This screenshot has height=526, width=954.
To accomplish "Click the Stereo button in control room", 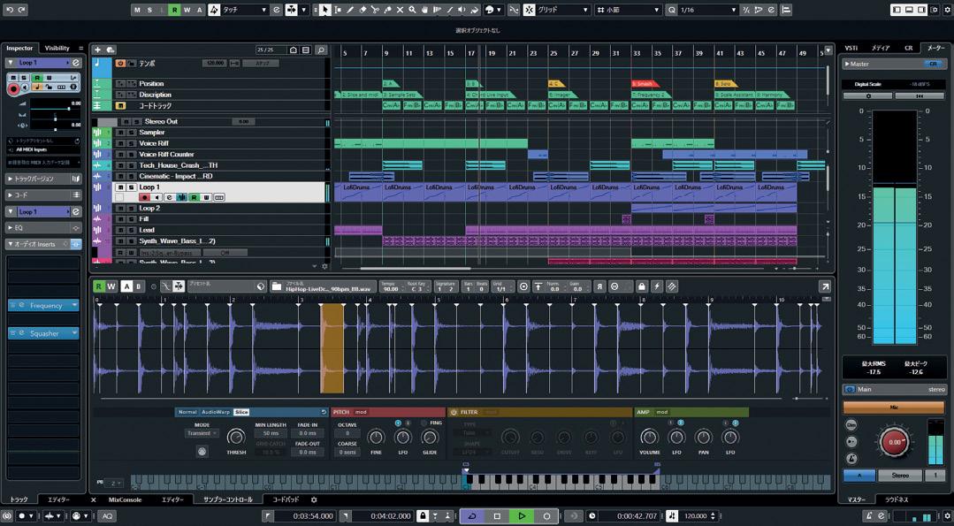I will [x=900, y=476].
